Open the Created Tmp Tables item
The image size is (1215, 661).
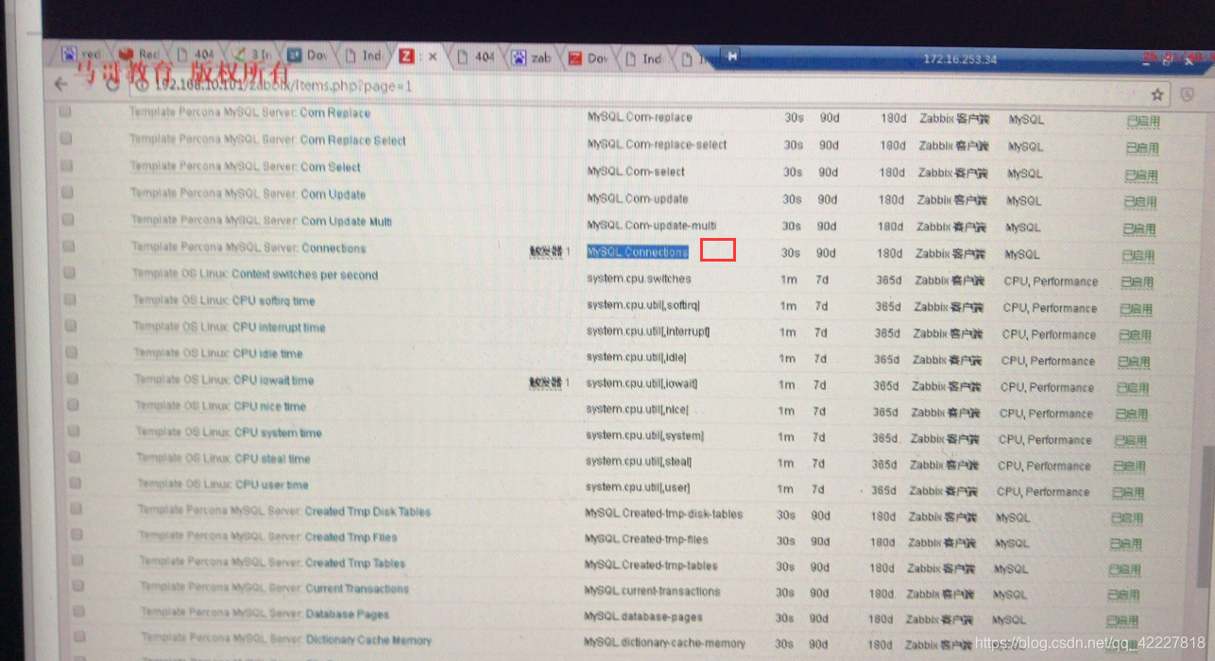pyautogui.click(x=355, y=563)
